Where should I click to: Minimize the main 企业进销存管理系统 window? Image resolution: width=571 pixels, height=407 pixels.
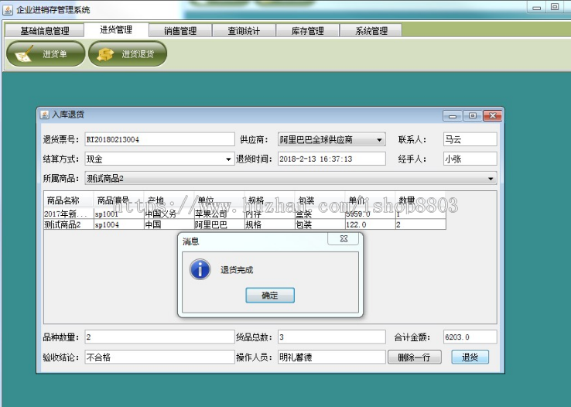tap(536, 8)
